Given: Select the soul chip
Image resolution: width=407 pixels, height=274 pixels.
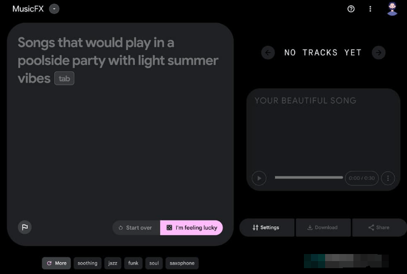Looking at the screenshot, I should (154, 263).
